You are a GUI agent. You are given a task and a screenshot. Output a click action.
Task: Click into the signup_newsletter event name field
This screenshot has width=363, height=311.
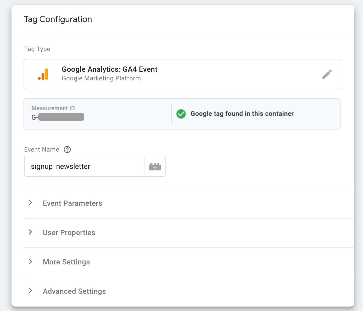pyautogui.click(x=84, y=166)
